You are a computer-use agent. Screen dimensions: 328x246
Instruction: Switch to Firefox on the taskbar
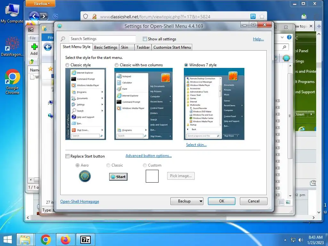click(x=66, y=240)
